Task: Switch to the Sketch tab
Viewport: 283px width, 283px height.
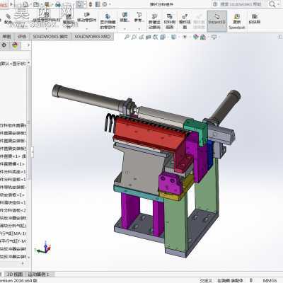Action: (x=6, y=37)
